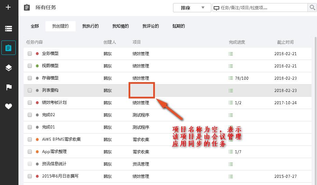This screenshot has height=185, width=317.
Task: Switch to the 我知情的 tab
Action: click(120, 26)
